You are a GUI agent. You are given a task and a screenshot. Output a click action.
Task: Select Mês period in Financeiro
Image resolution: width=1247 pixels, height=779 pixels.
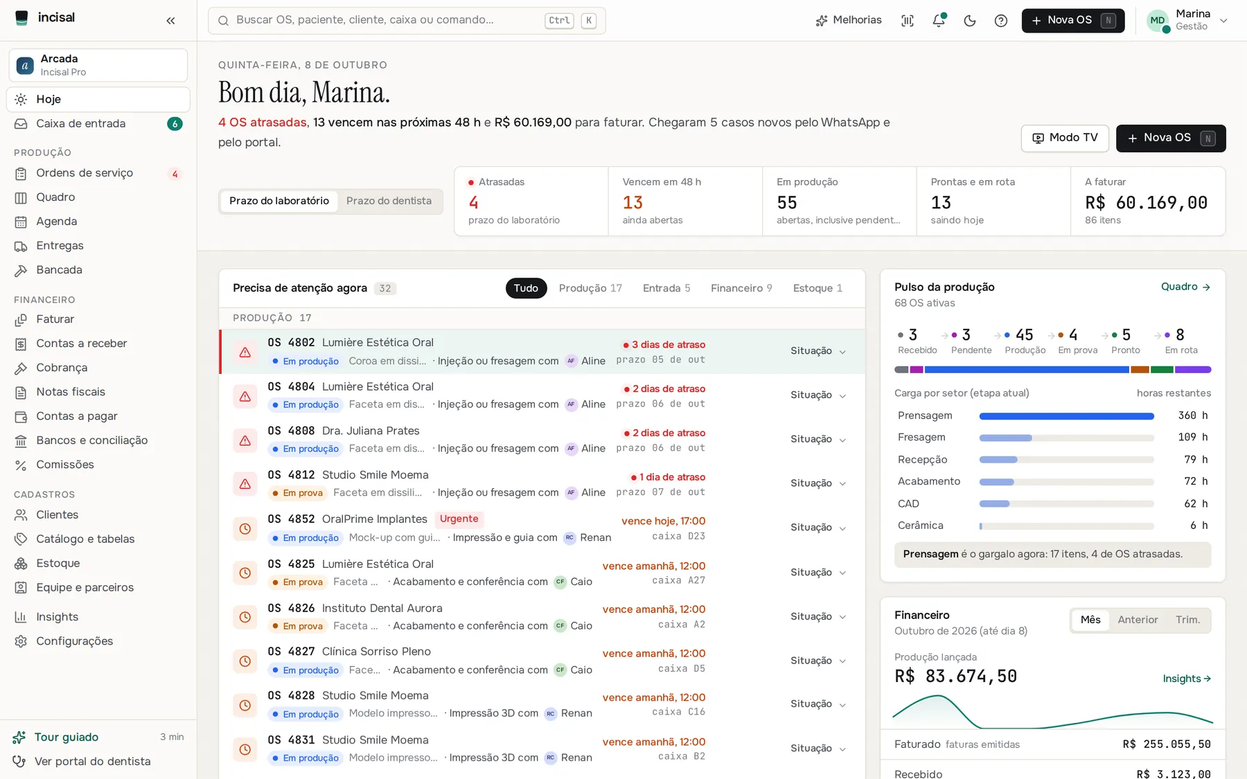coord(1090,620)
